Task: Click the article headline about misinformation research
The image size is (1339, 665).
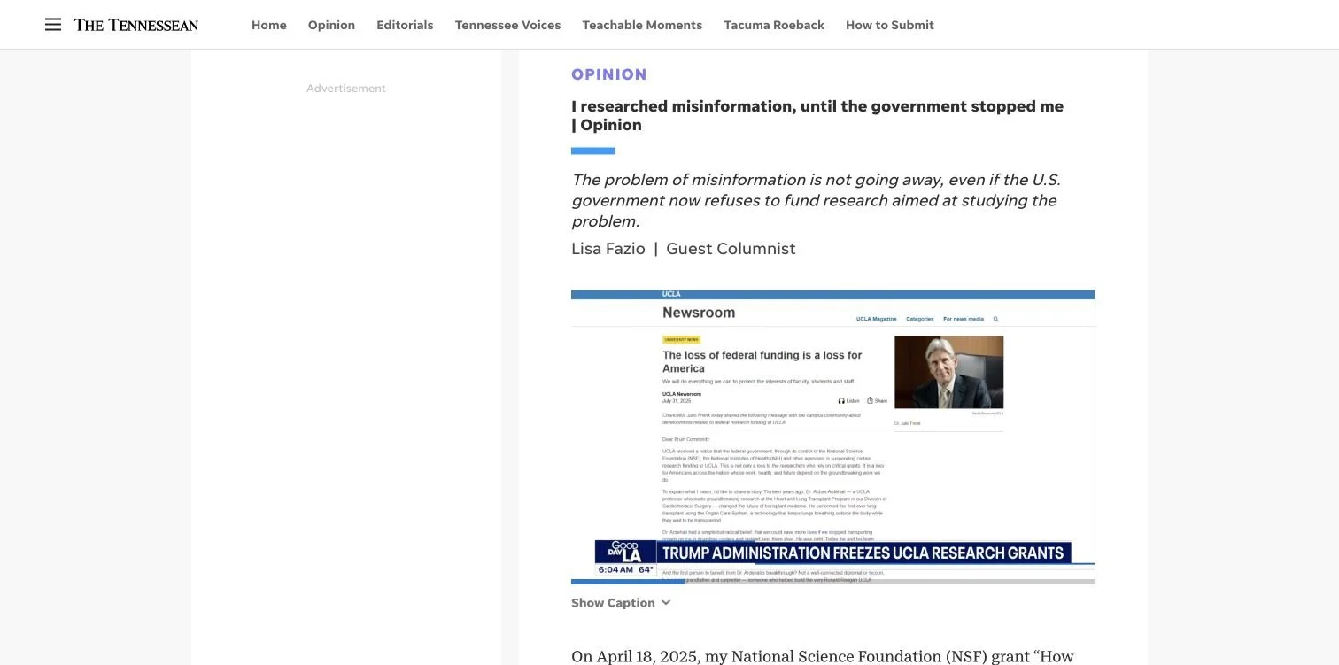Action: coord(817,115)
